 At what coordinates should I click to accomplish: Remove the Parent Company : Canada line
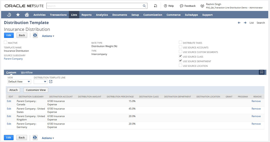point(256,101)
